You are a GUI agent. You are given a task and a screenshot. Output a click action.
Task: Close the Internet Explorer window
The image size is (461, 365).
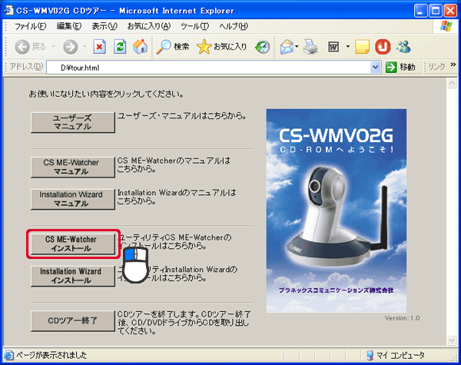450,11
